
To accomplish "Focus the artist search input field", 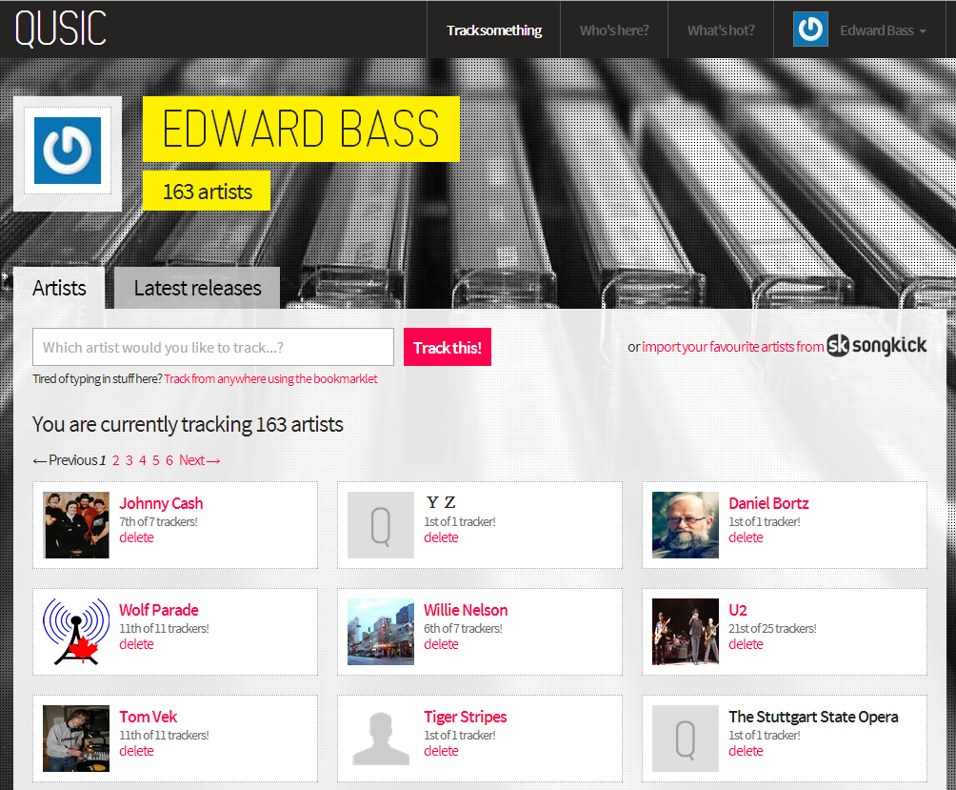I will (x=213, y=347).
